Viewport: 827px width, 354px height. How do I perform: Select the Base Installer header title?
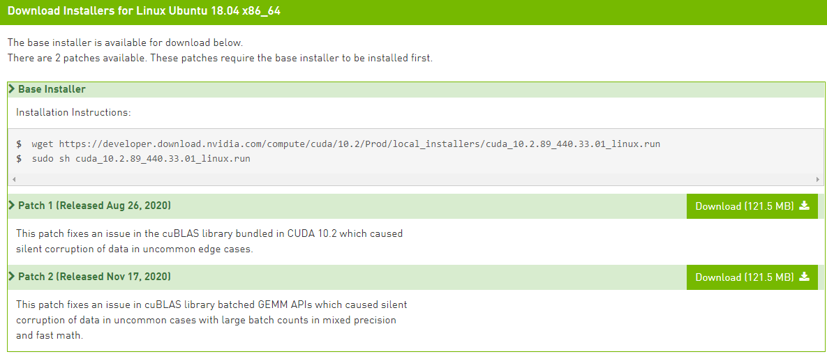52,89
